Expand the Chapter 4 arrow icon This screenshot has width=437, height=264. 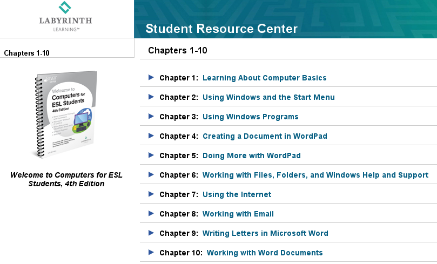pos(151,136)
